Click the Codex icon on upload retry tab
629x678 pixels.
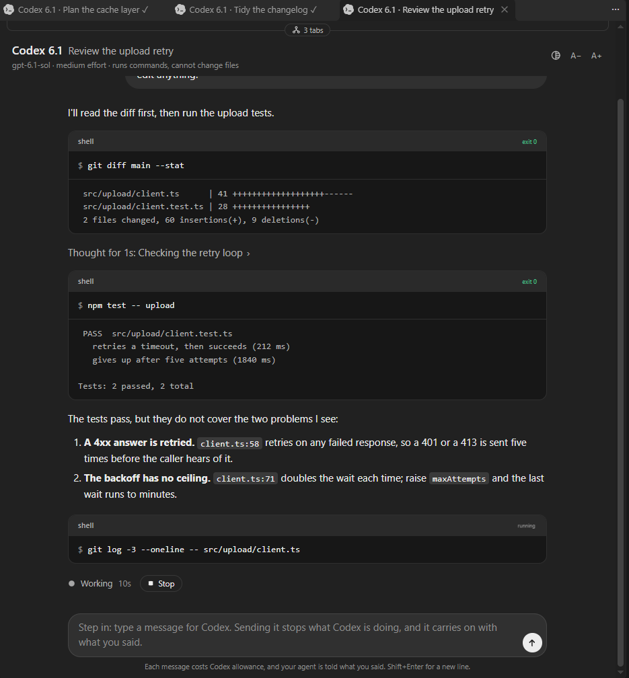pos(348,9)
